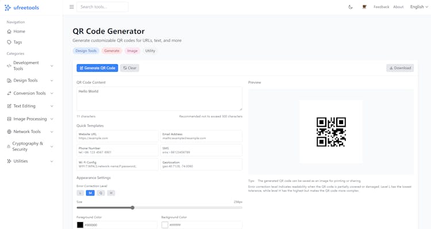Screen dimensions: 431x229
Task: Click the Development Tools code icon
Action: coord(9,65)
